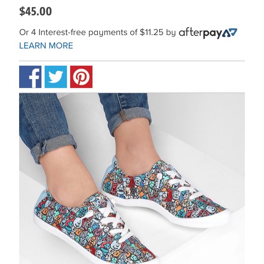Screen dimensions: 264x264
Task: Click the $11.25 installment amount
Action: coord(152,32)
